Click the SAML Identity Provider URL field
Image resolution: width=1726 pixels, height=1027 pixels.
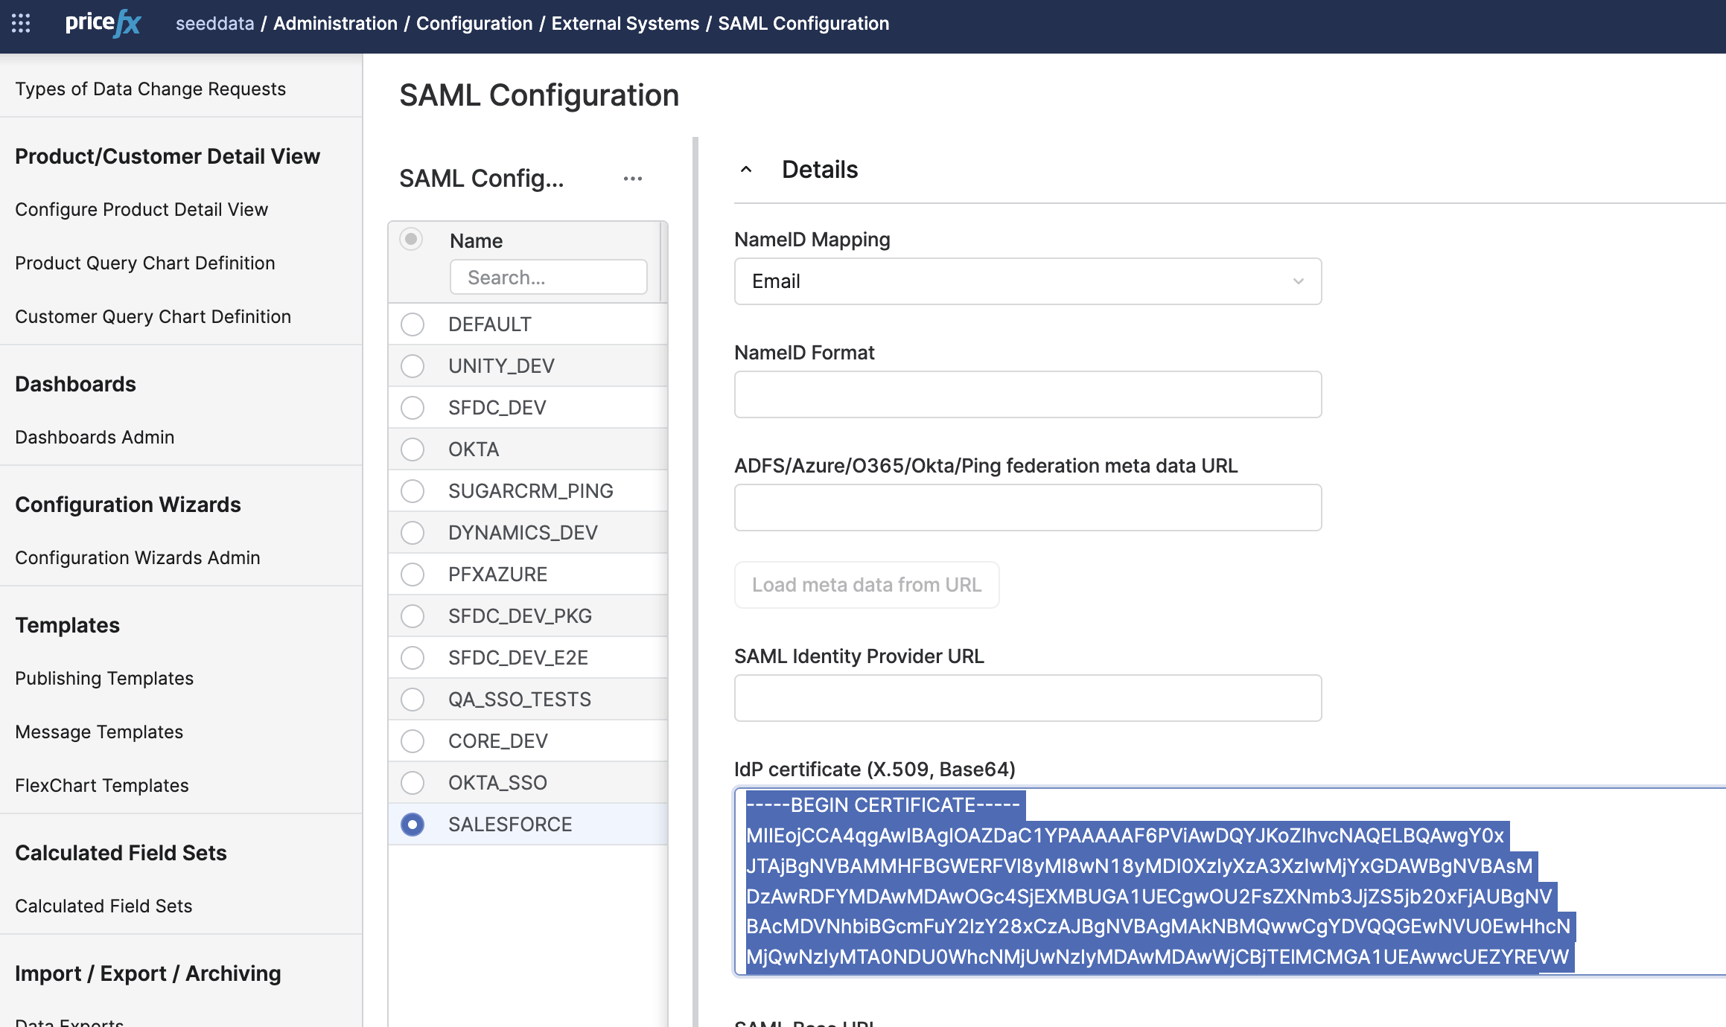(1028, 698)
